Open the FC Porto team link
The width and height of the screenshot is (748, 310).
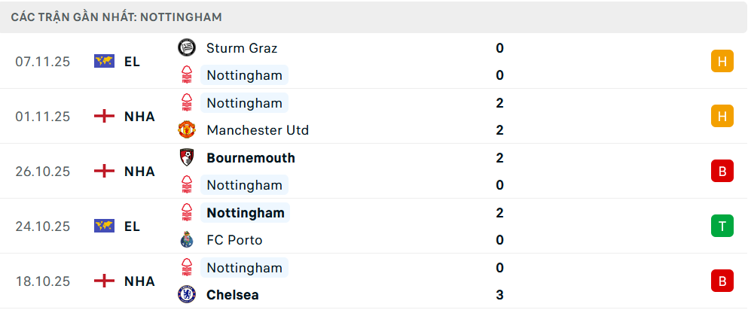(234, 240)
